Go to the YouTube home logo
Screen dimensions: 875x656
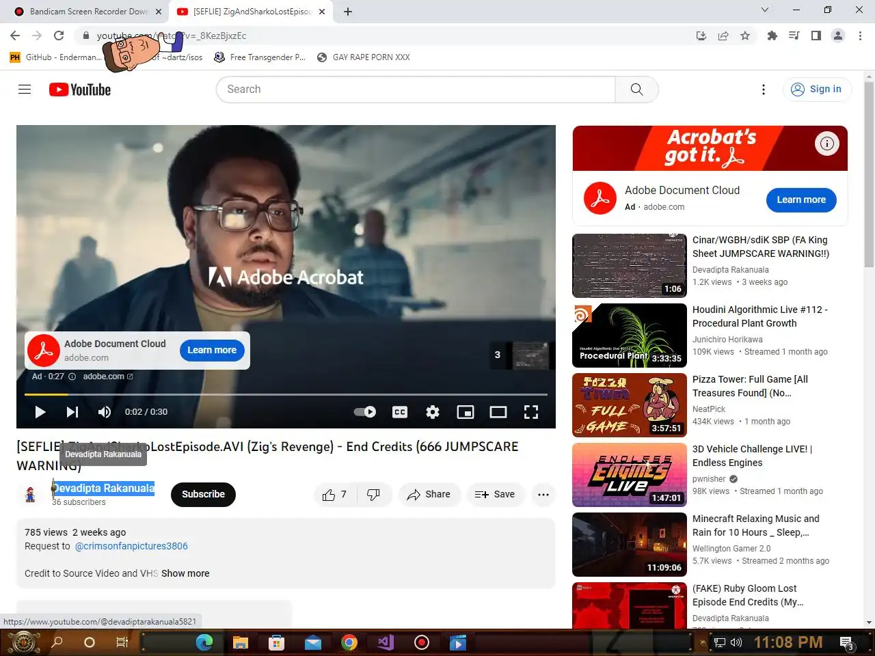[80, 90]
